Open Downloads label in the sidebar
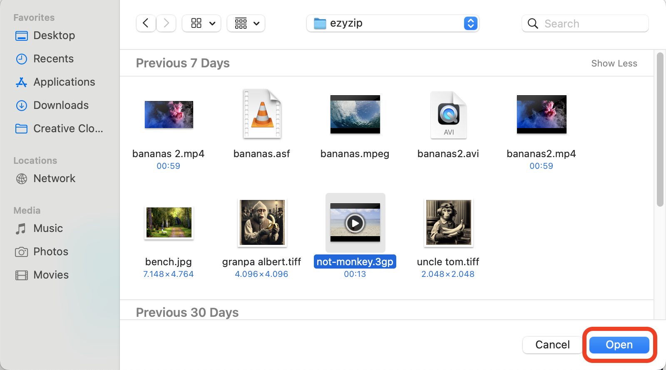The image size is (666, 370). (x=61, y=106)
